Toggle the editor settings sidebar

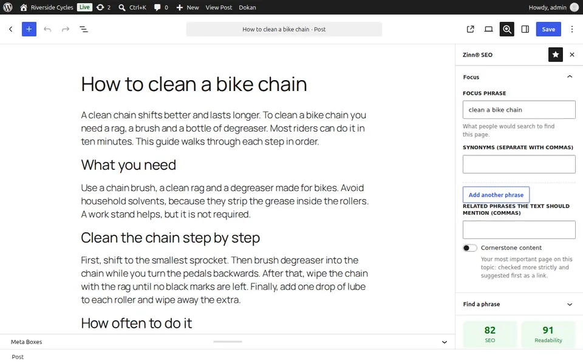[x=525, y=29]
